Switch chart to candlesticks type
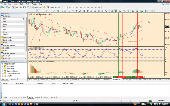The width and height of the screenshot is (170, 106). [x=116, y=11]
